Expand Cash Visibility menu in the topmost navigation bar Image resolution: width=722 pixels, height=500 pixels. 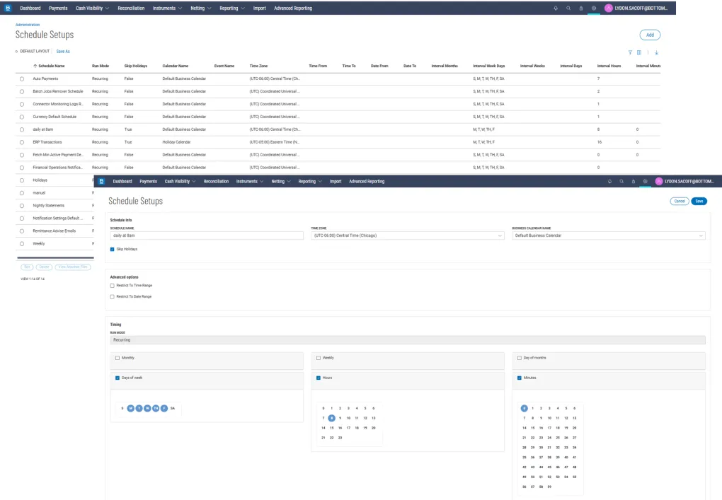pos(92,8)
